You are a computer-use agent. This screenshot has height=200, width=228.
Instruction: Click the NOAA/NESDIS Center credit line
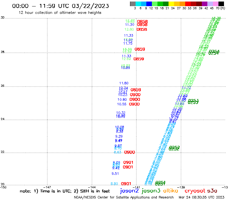point(124,197)
